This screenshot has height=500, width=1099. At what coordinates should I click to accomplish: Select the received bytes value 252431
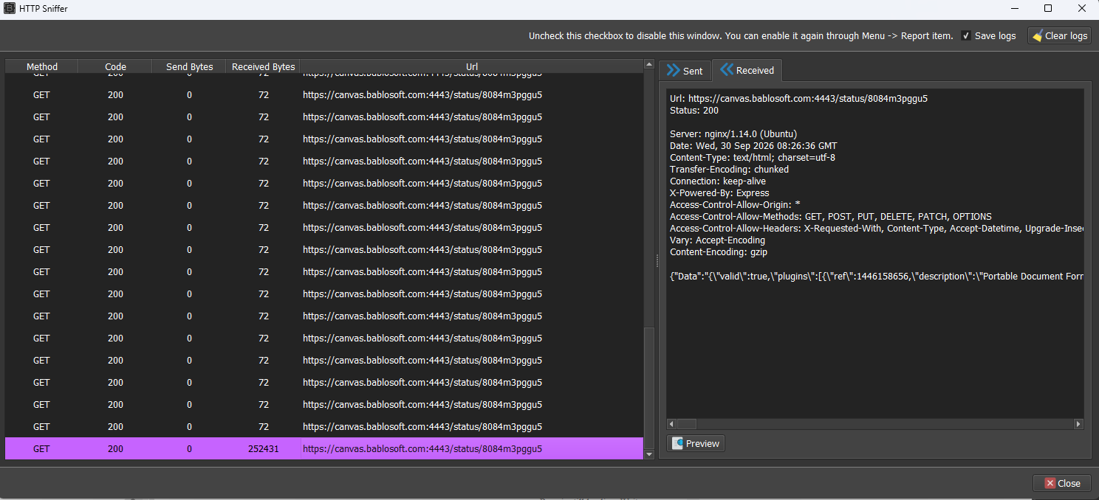264,448
